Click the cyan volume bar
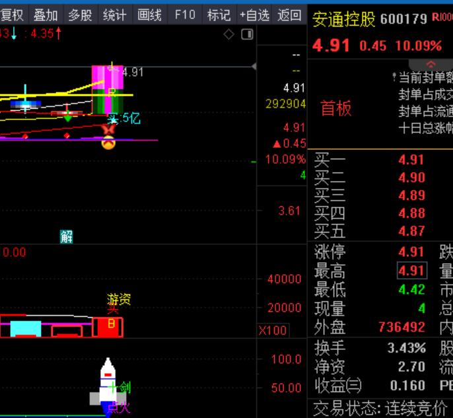The image size is (453, 418). 26,329
